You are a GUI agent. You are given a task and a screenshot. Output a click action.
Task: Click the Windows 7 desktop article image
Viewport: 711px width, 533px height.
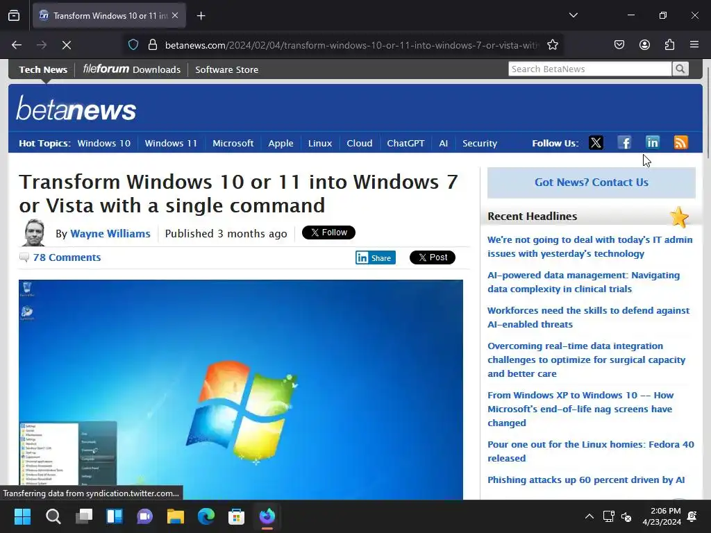coord(241,390)
